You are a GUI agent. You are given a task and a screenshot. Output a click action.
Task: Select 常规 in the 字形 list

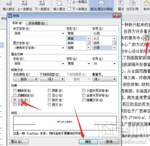(x=77, y=39)
